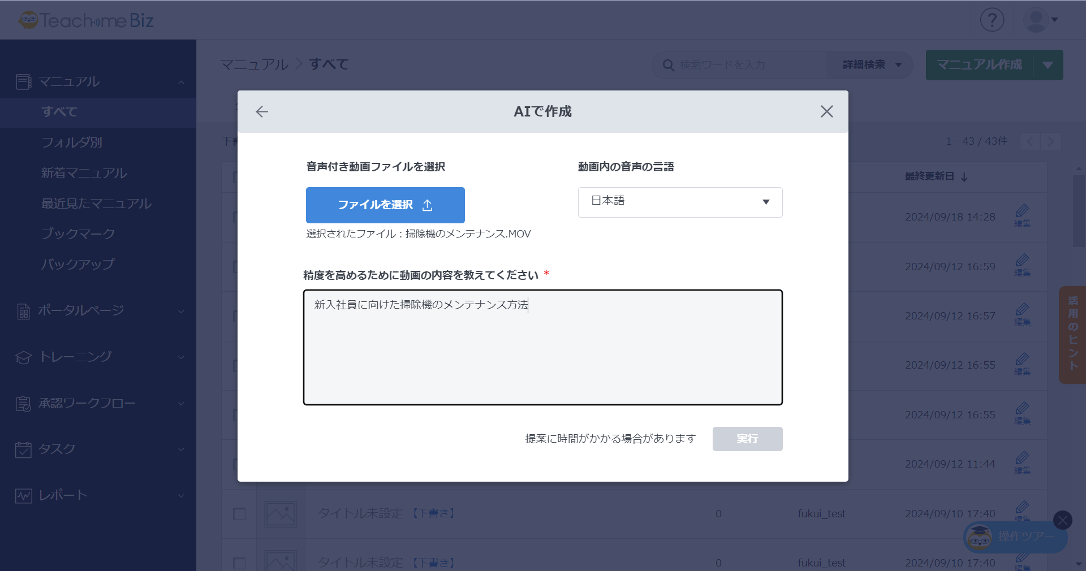1086x571 pixels.
Task: Click the video content description text area
Action: pyautogui.click(x=542, y=347)
